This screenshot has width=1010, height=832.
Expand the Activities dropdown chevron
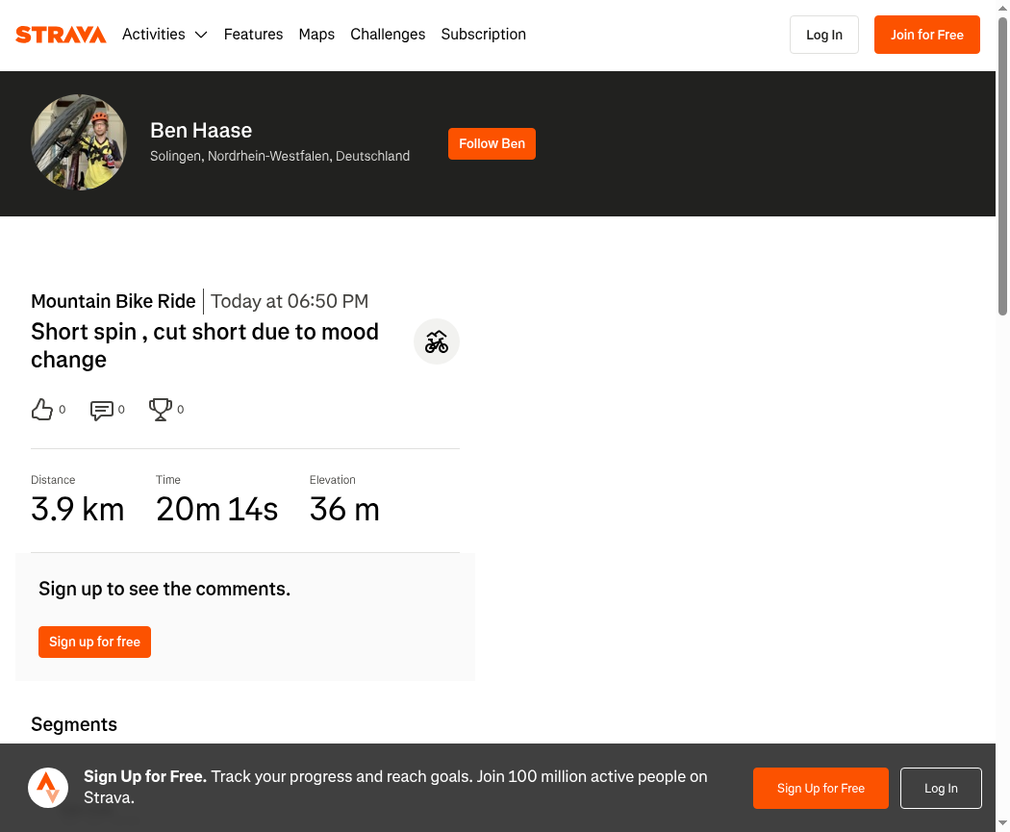(201, 35)
